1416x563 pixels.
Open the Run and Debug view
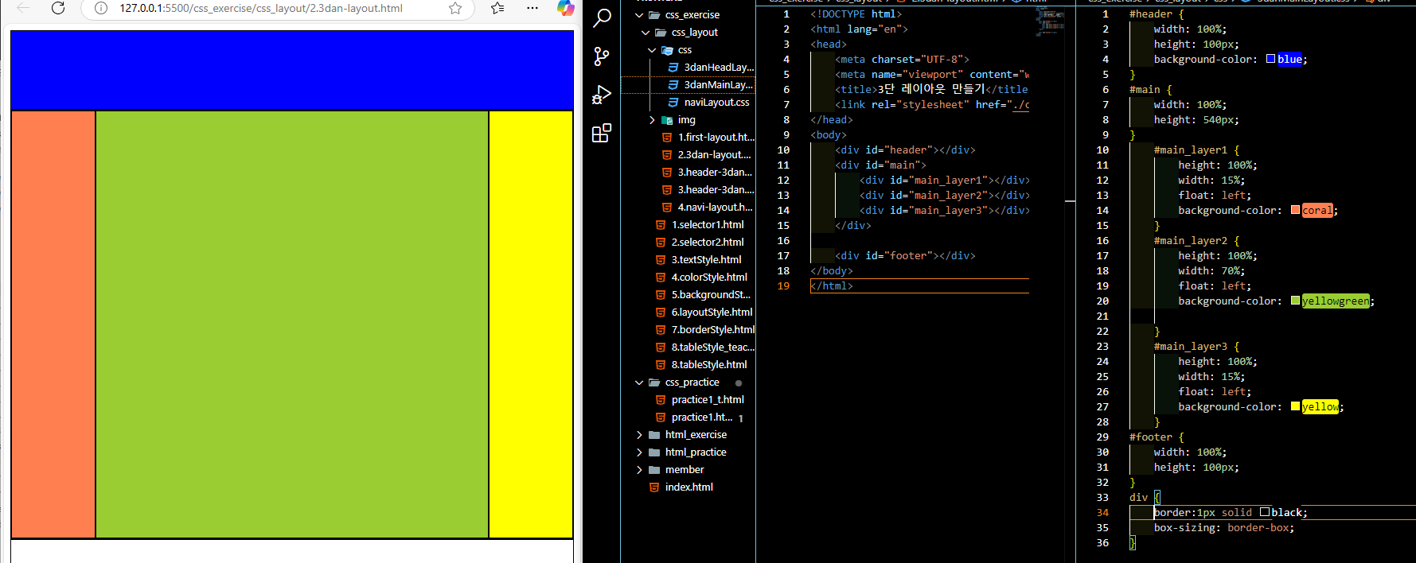602,95
